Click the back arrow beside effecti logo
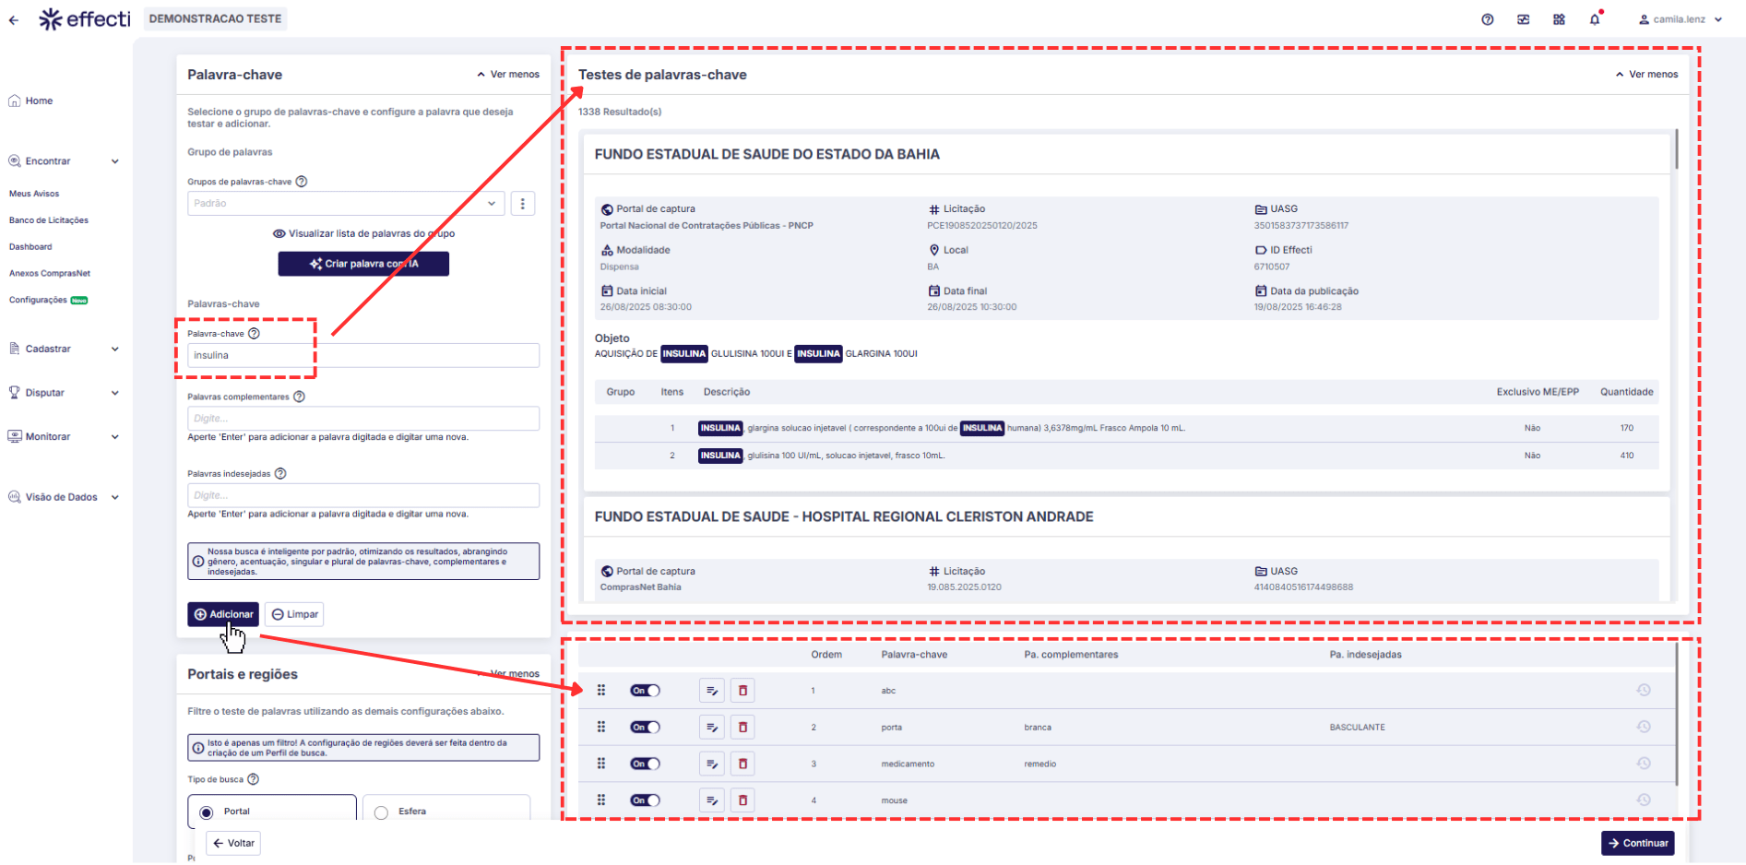This screenshot has width=1746, height=865. click(x=14, y=19)
